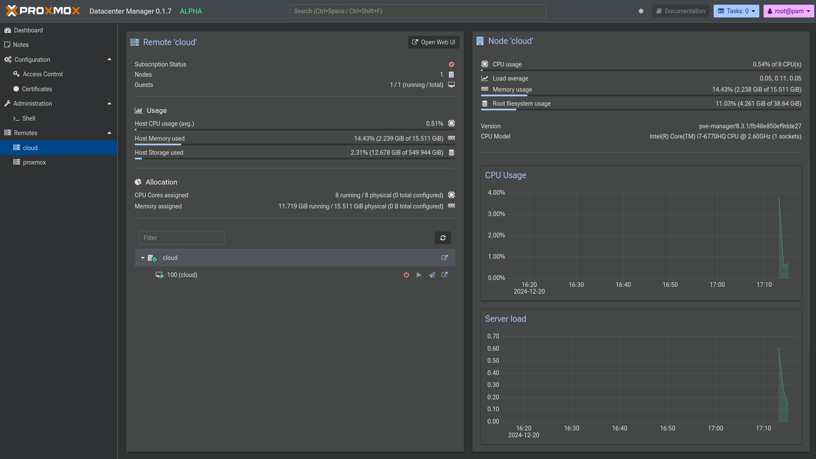
Task: Collapse the Remotes section arrow
Action: tap(109, 133)
